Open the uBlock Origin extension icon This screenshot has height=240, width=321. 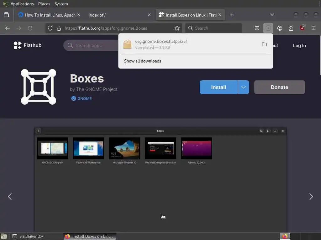click(x=302, y=28)
